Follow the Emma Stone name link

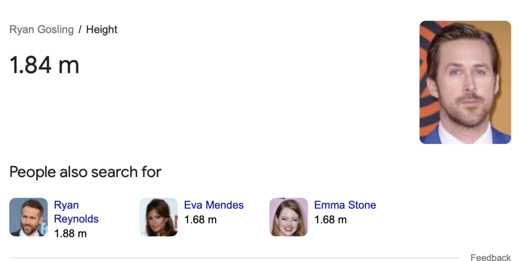coord(345,205)
